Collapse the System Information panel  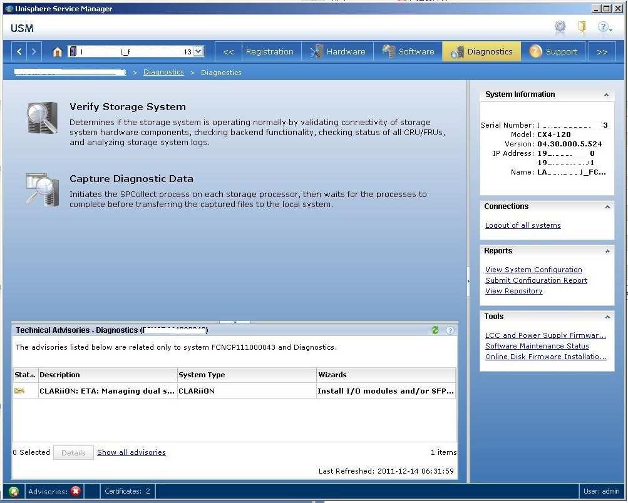(x=606, y=95)
